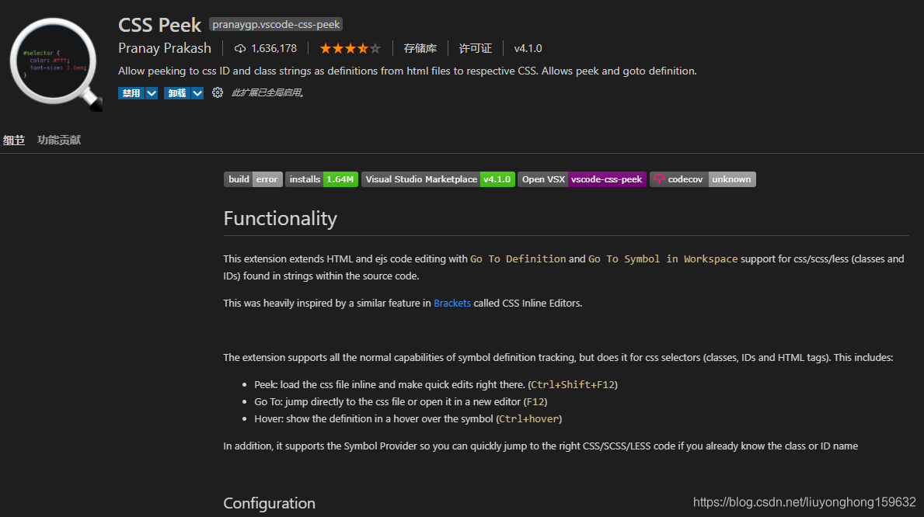The image size is (924, 517).
Task: Click the pranaygp.vscode-css-peek identifier label
Action: pyautogui.click(x=276, y=25)
